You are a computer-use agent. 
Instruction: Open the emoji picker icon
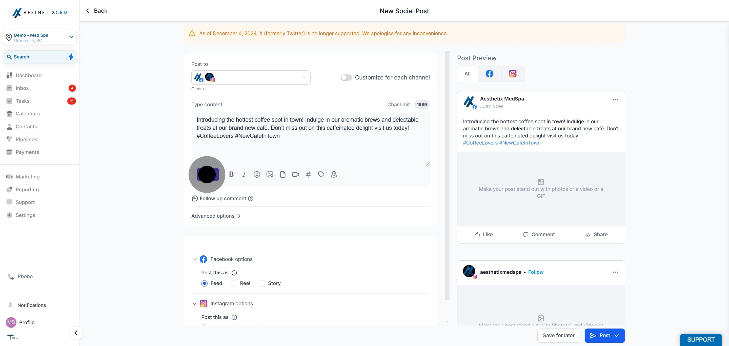[257, 174]
